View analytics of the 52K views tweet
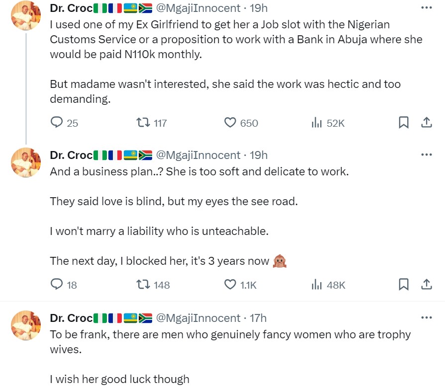Image resolution: width=445 pixels, height=386 pixels. coord(317,122)
